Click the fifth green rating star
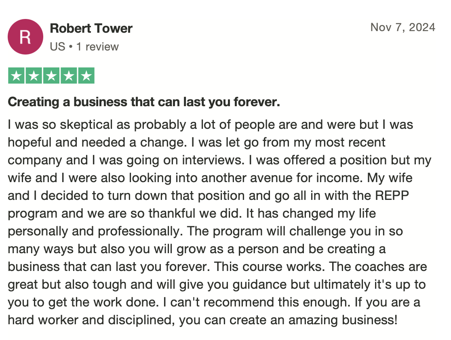This screenshot has width=451, height=340. (x=86, y=76)
